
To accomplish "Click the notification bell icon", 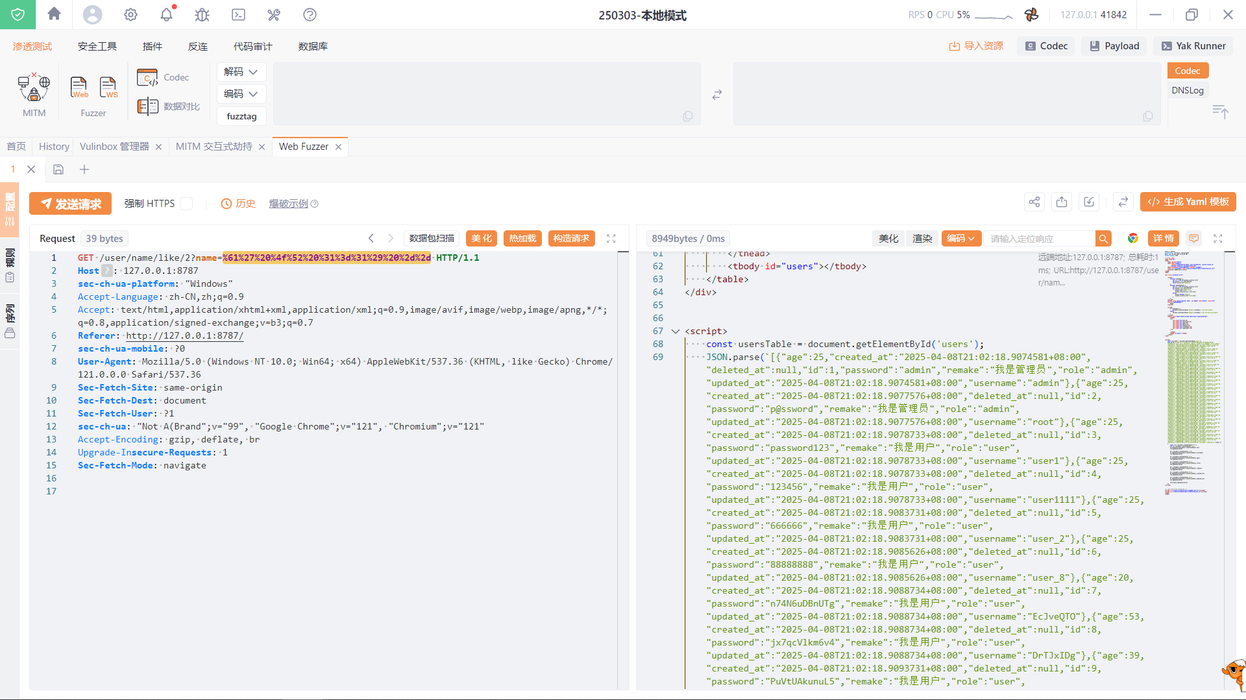I will pyautogui.click(x=167, y=14).
